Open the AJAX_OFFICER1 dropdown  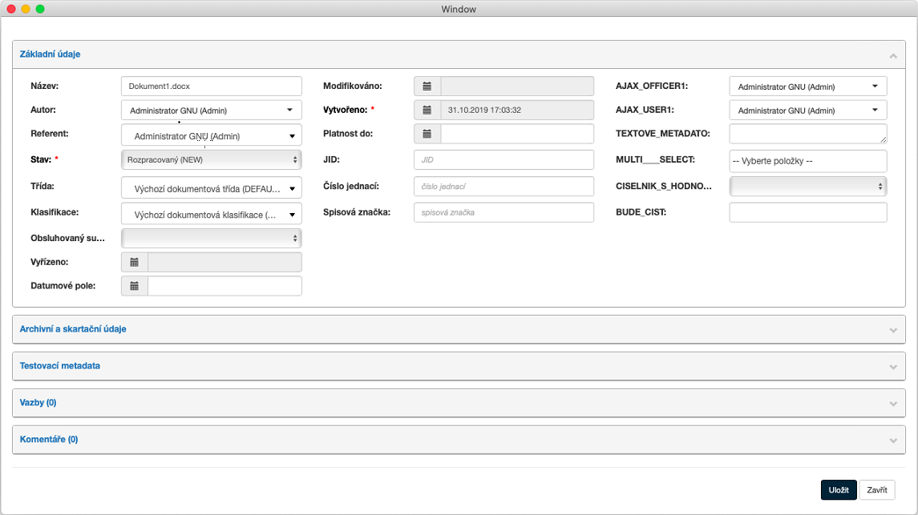coord(807,87)
